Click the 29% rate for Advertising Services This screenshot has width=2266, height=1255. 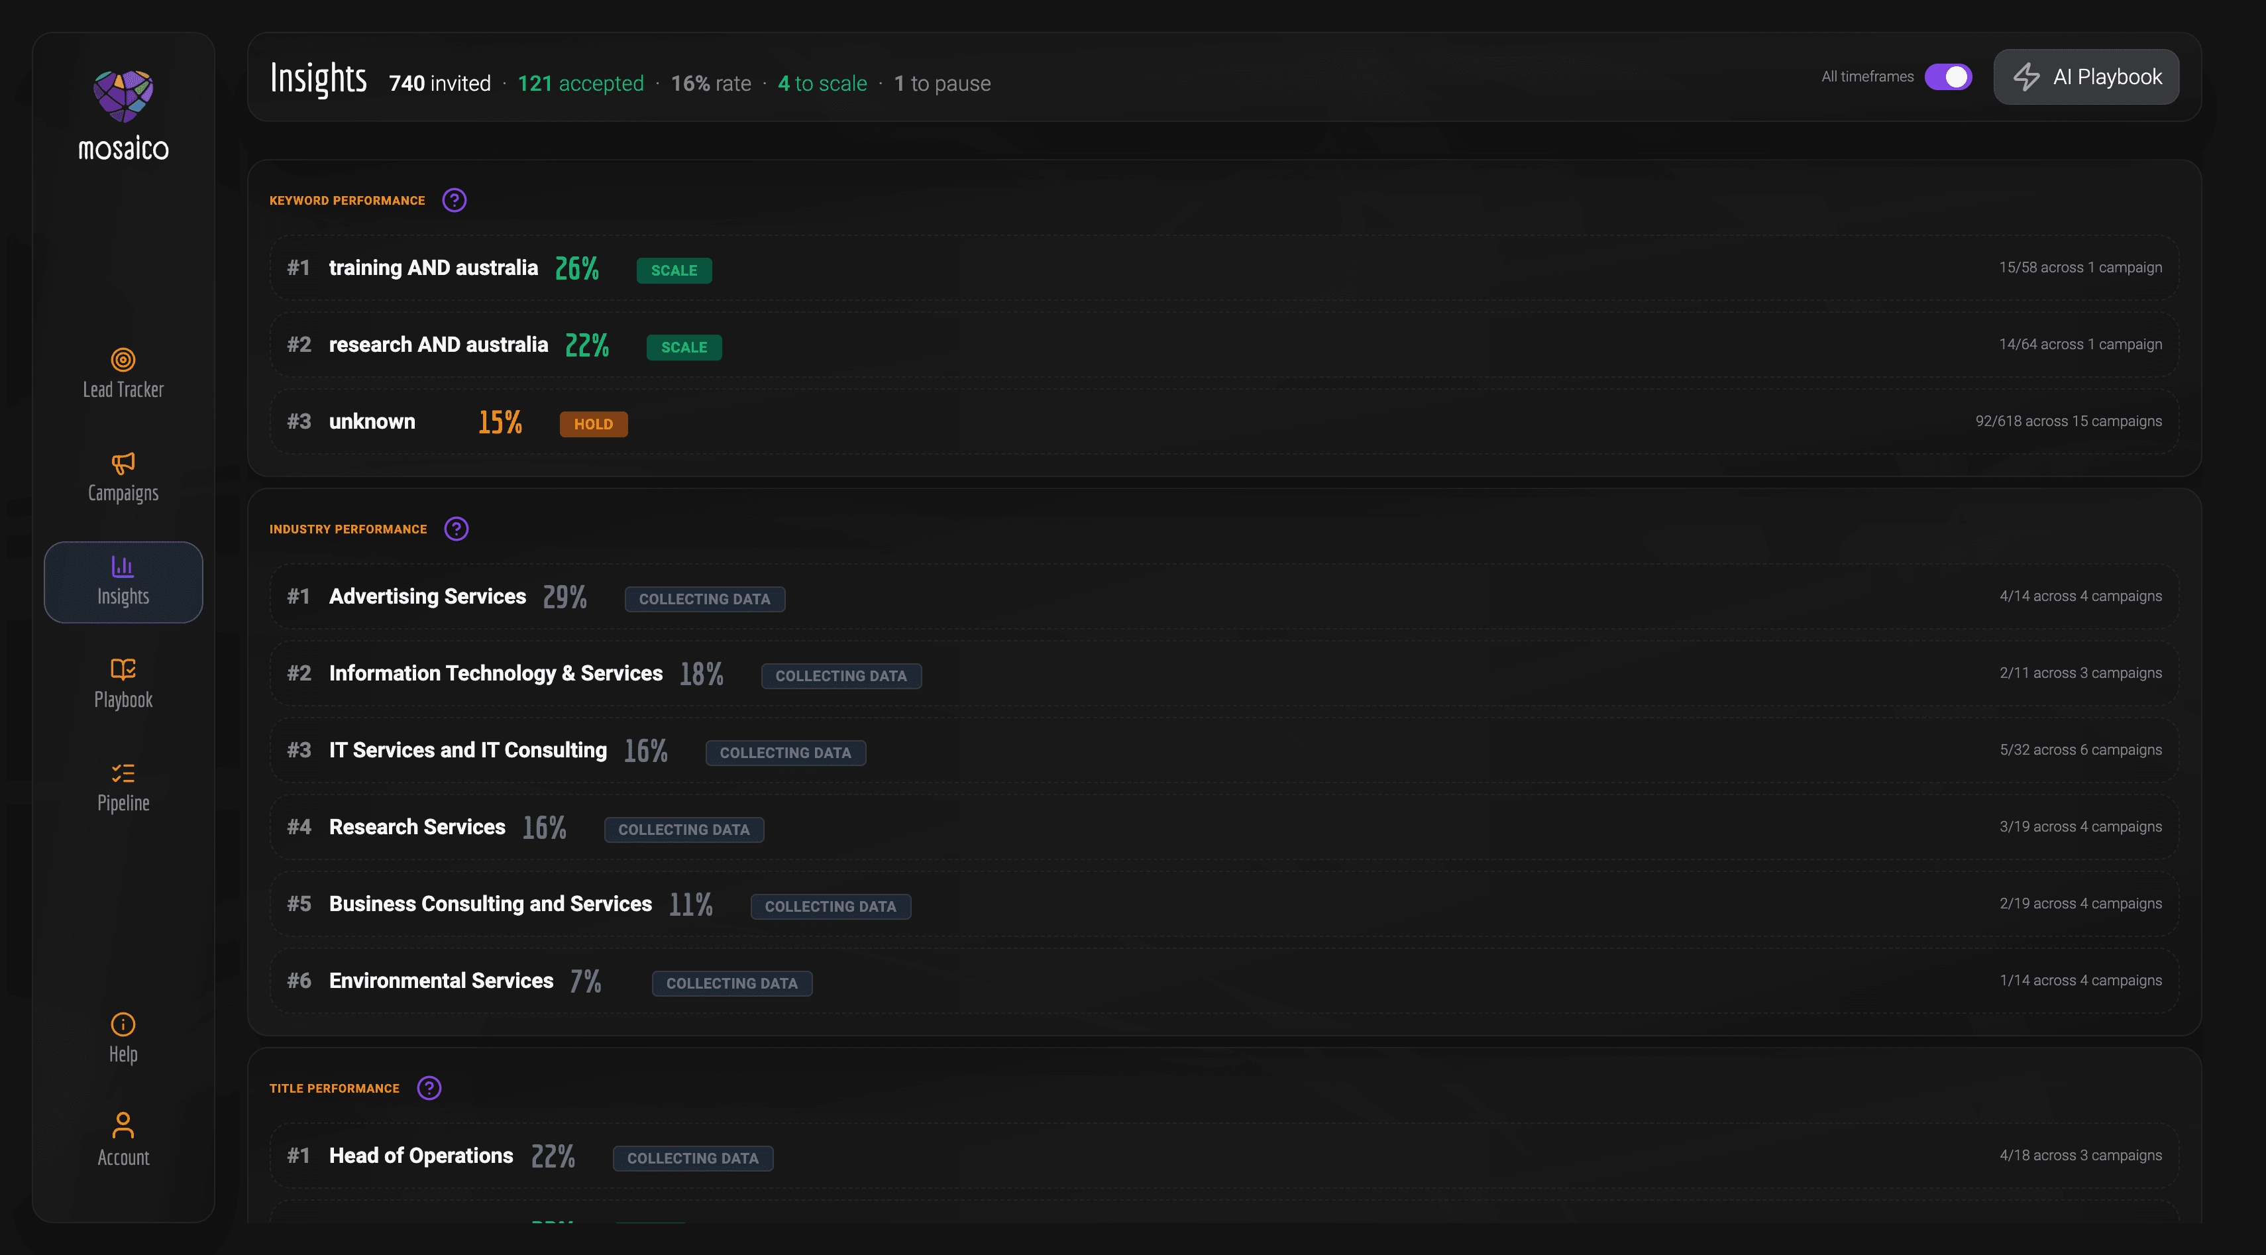[x=565, y=597]
